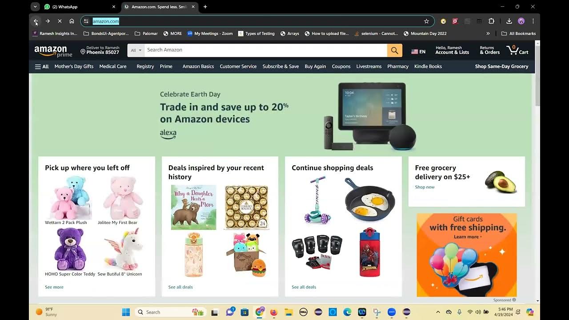The image size is (569, 320).
Task: Open the All hamburger menu
Action: click(x=42, y=67)
